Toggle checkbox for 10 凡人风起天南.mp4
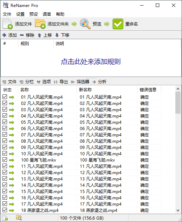This screenshot has width=182, height=222. [5, 153]
